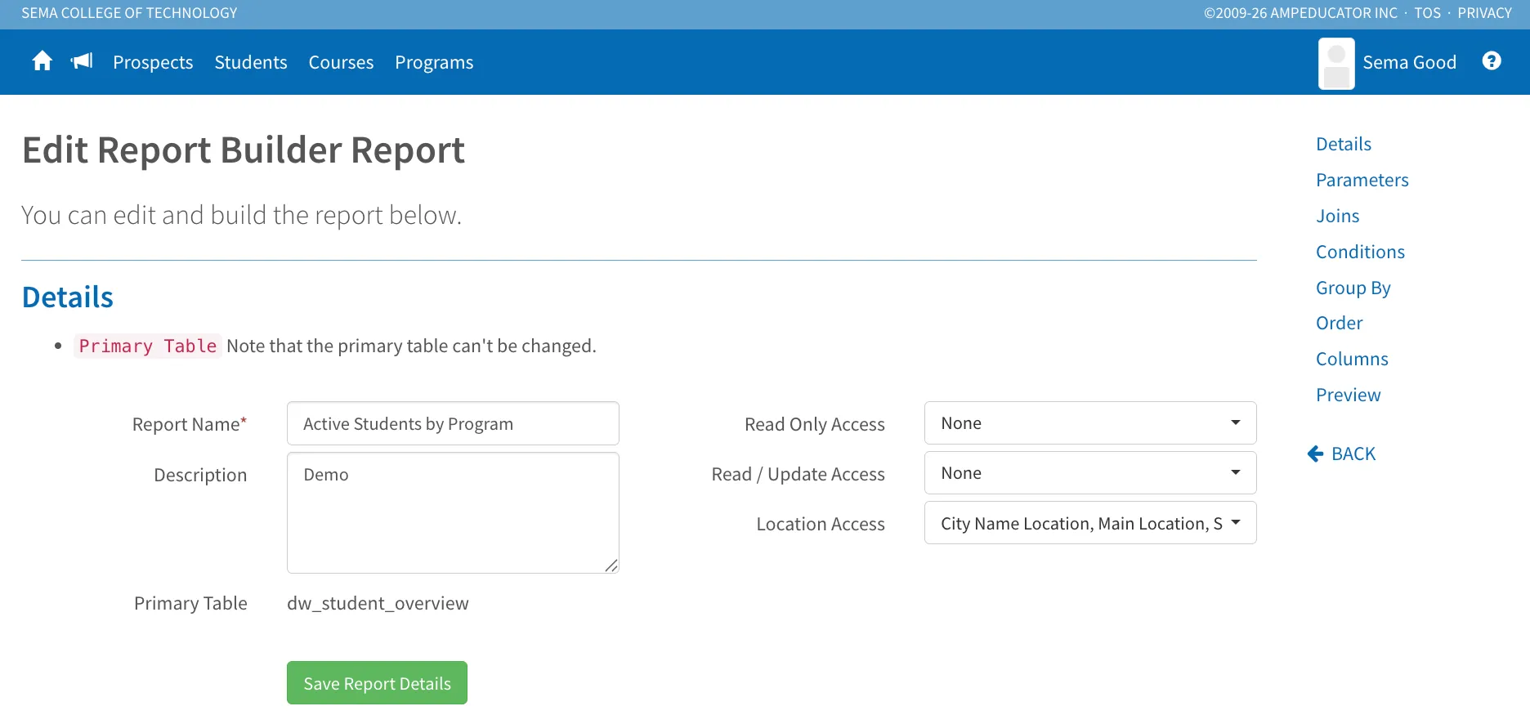Screen dimensions: 1530x724
Task: Open the help question mark icon
Action: 1492,61
